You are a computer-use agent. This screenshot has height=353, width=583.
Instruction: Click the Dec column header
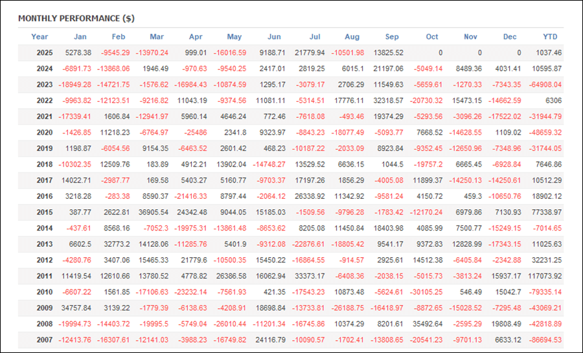pyautogui.click(x=510, y=37)
